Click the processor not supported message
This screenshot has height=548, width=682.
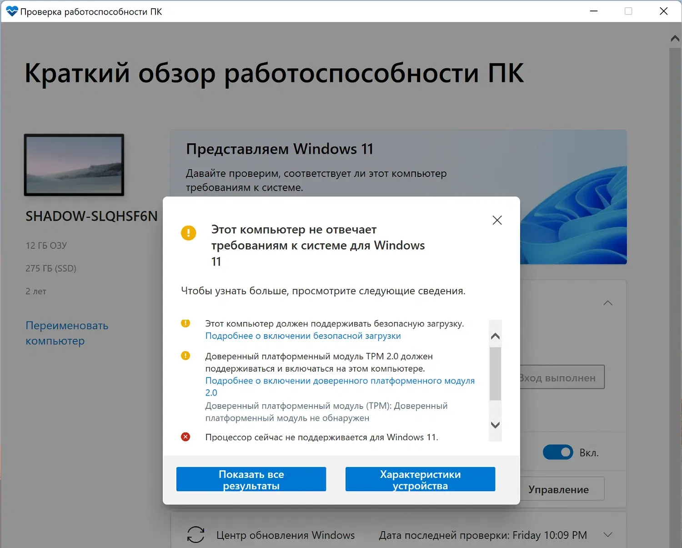322,437
